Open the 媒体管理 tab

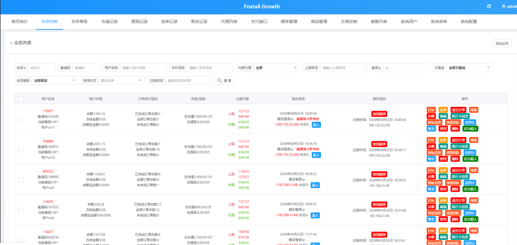coord(289,21)
